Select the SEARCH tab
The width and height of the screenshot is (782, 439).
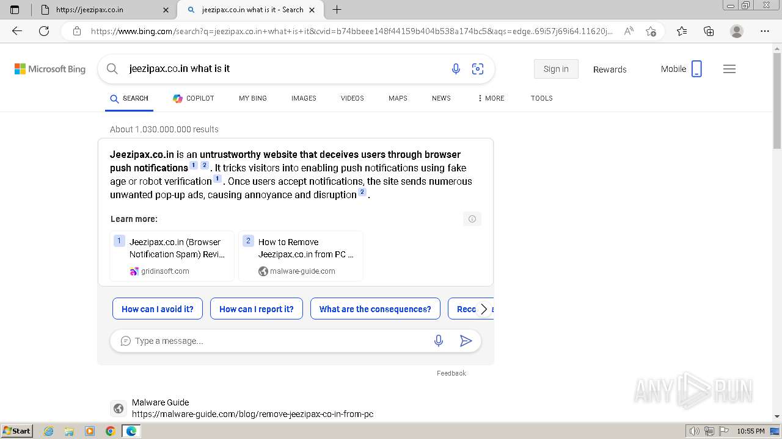tap(130, 98)
